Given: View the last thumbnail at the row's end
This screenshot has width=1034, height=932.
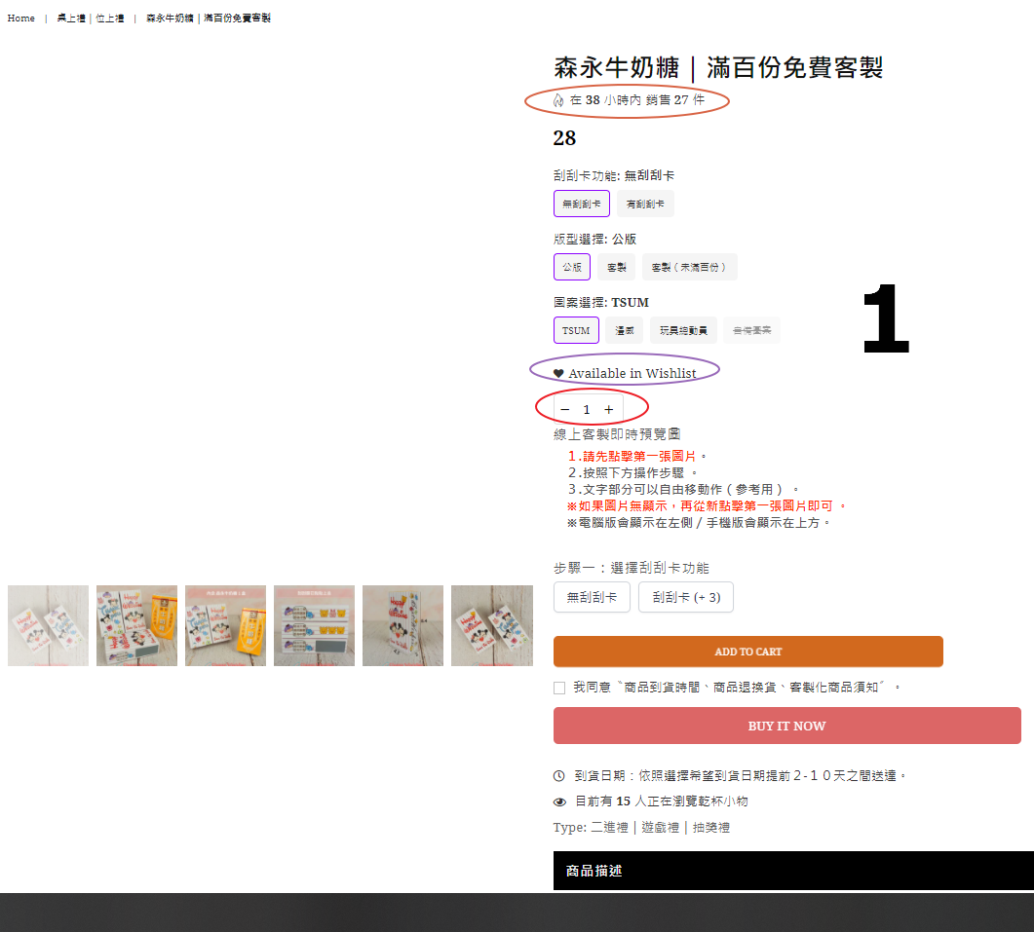Looking at the screenshot, I should click(492, 625).
